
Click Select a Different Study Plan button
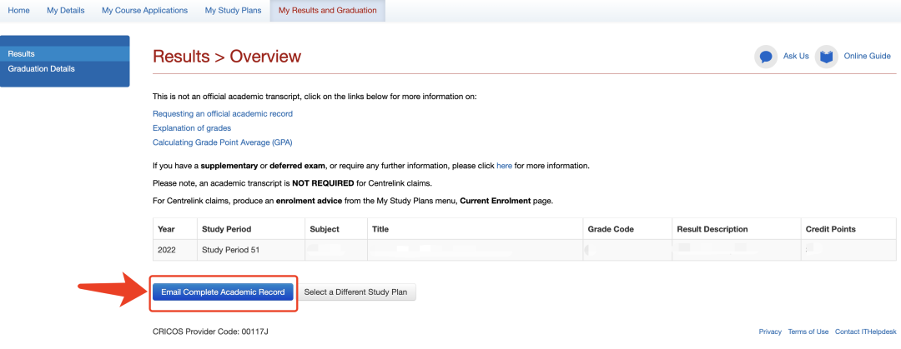tap(356, 292)
